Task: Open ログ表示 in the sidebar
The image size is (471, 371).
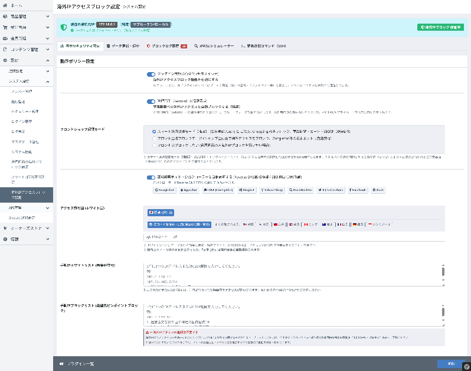Action: tap(18, 132)
